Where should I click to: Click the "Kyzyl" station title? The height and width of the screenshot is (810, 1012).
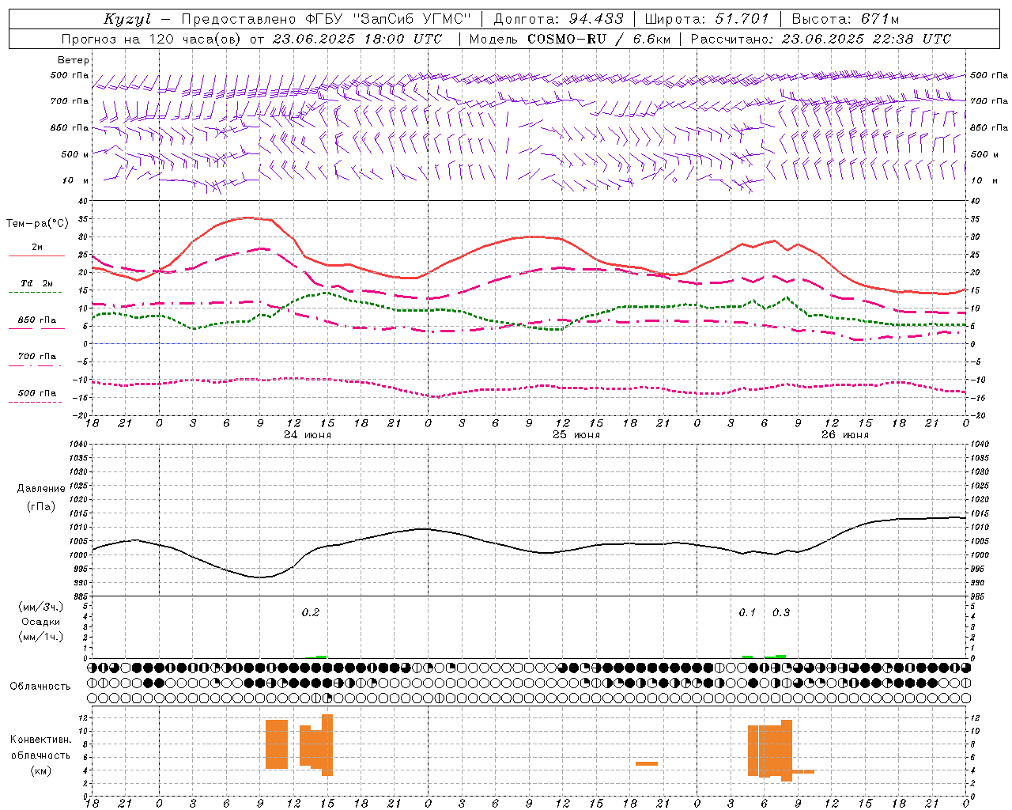[x=127, y=19]
